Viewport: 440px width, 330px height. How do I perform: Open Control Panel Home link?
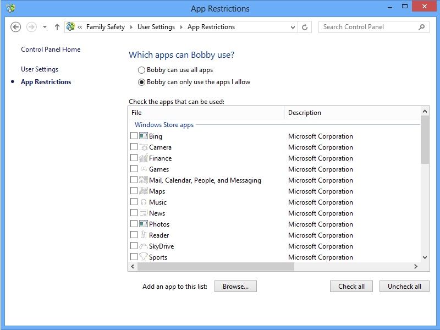tap(51, 50)
